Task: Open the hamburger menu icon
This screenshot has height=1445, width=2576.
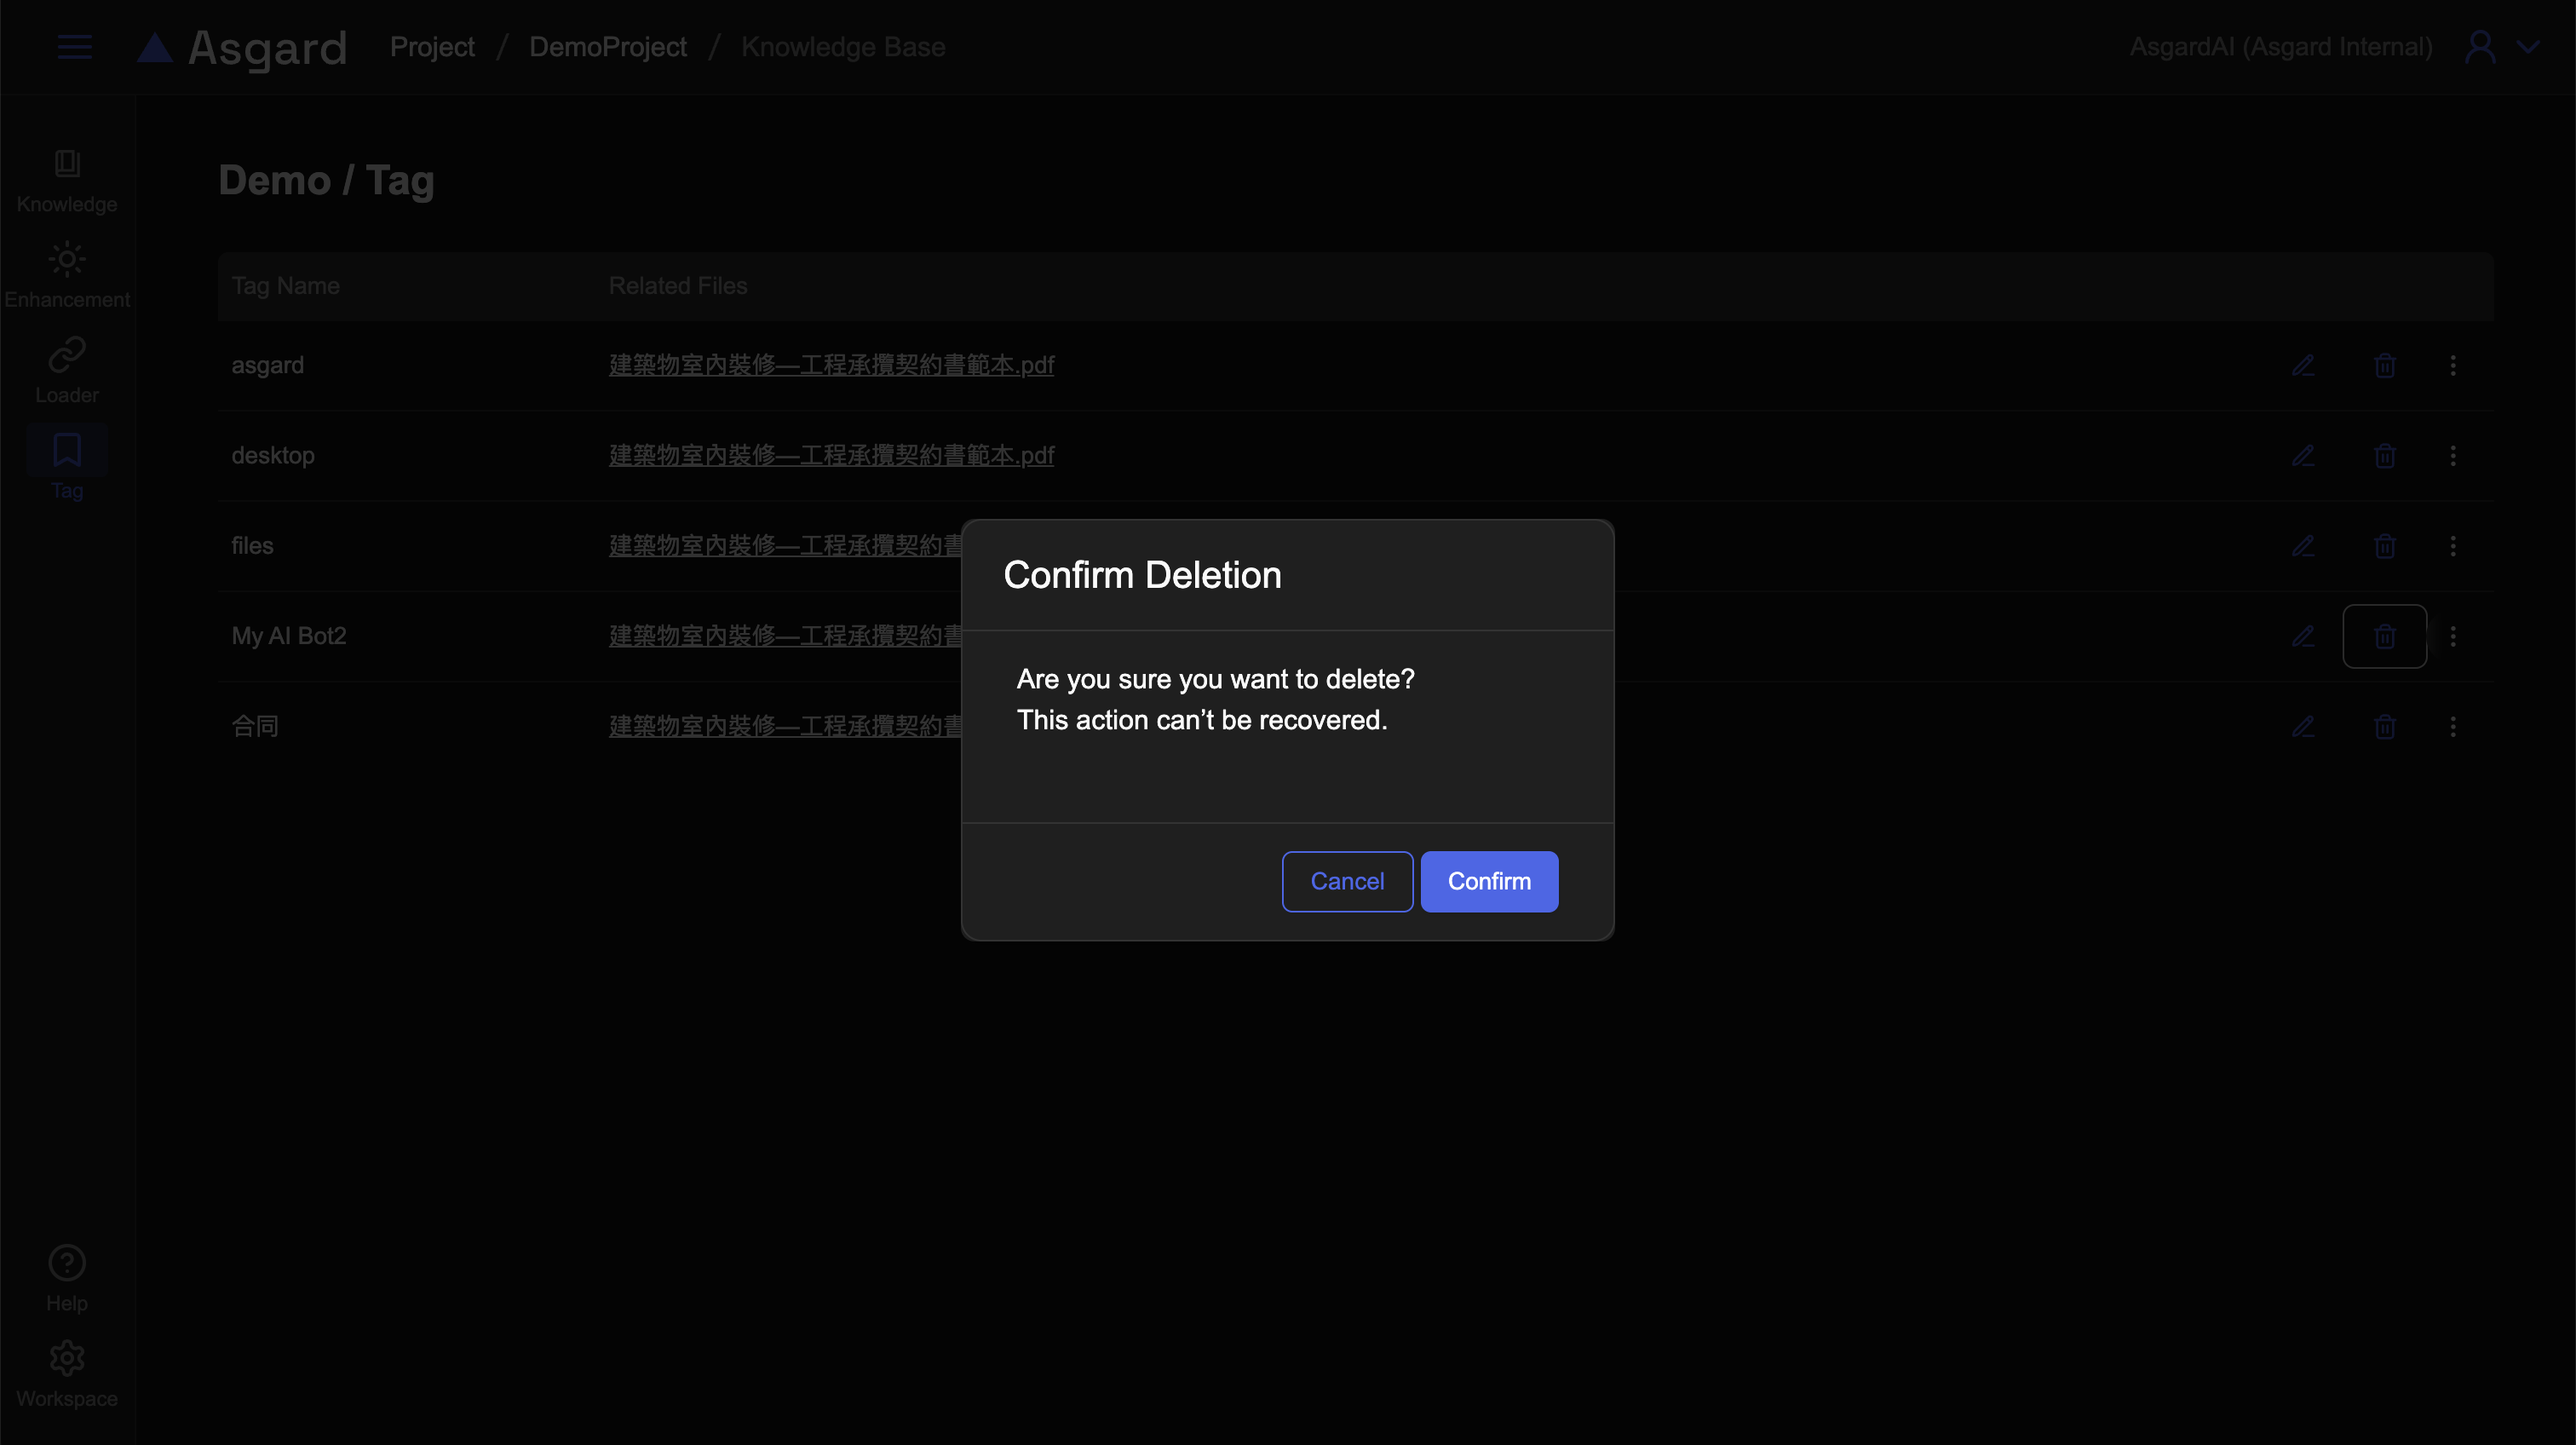Action: click(x=75, y=47)
